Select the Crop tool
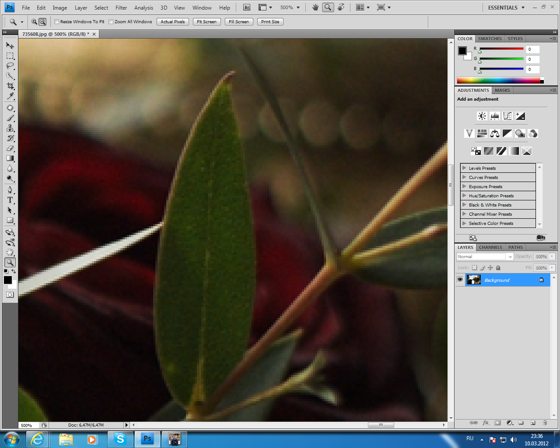Viewport: 560px width, 448px height. 10,86
